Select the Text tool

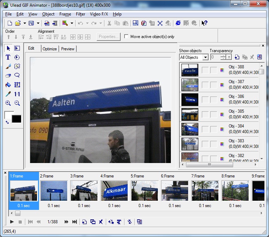click(8, 57)
